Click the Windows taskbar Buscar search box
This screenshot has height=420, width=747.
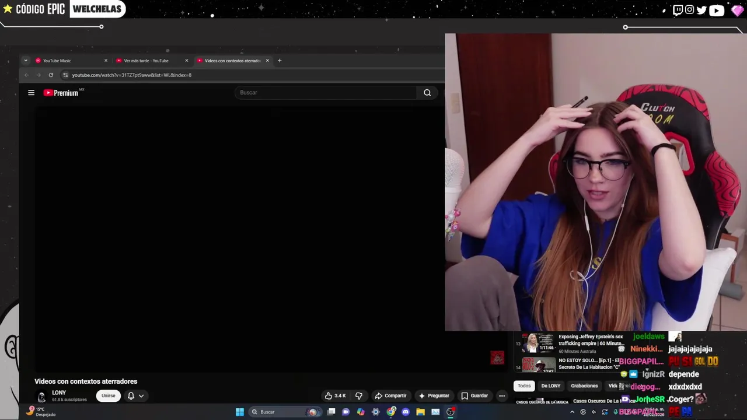[284, 412]
